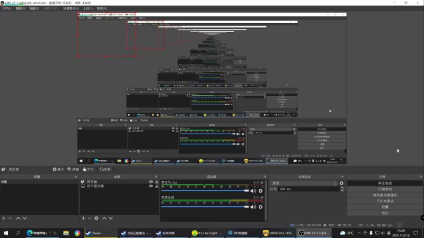Toggle lock on 浏览器 source
424x238 pixels.
(x=156, y=182)
